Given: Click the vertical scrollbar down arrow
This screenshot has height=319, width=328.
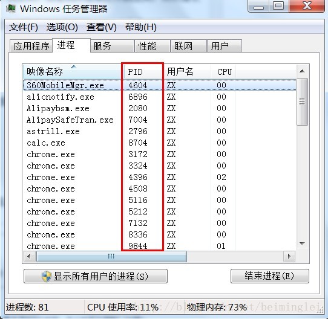Looking at the screenshot, I should click(302, 243).
